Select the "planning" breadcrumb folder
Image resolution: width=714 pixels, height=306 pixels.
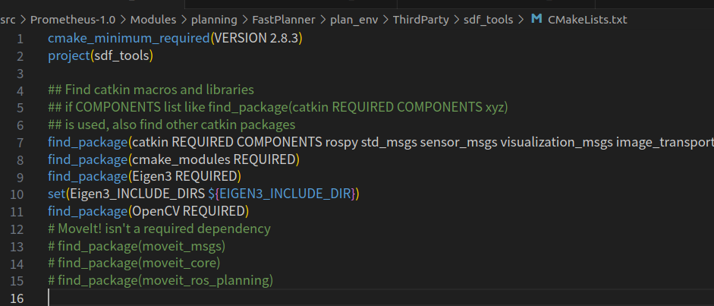tap(214, 20)
